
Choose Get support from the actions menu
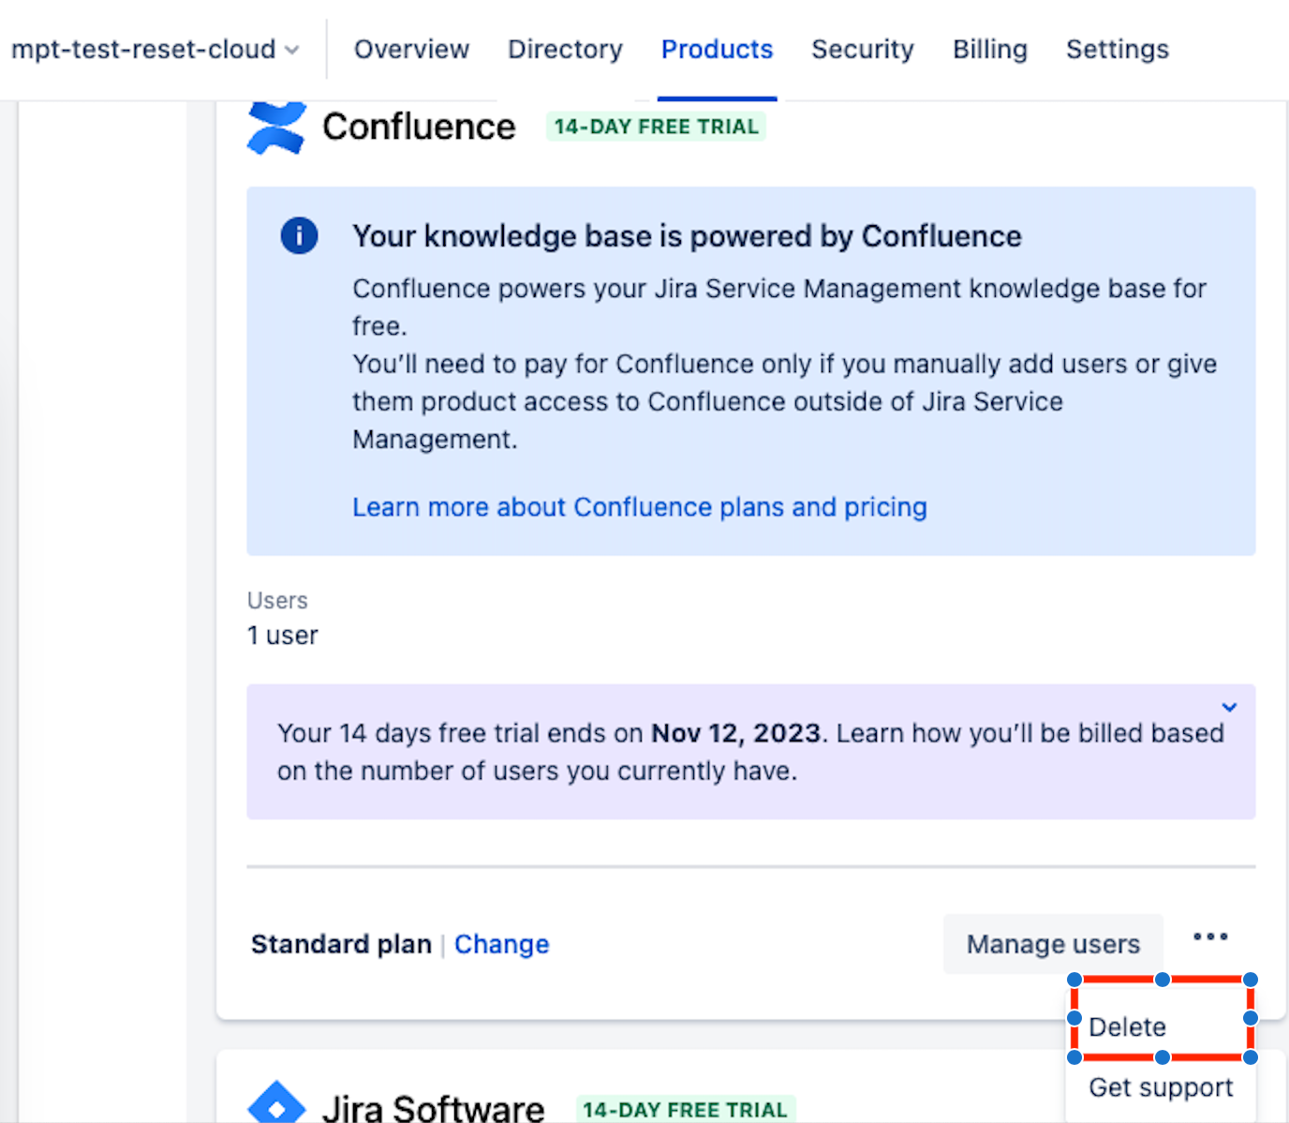1161,1087
